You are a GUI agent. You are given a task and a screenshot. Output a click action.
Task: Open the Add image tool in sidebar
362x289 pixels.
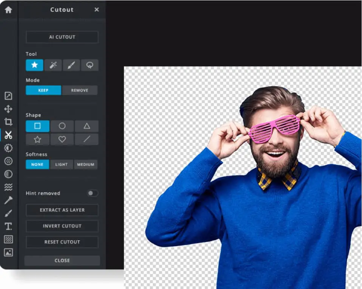pos(8,252)
